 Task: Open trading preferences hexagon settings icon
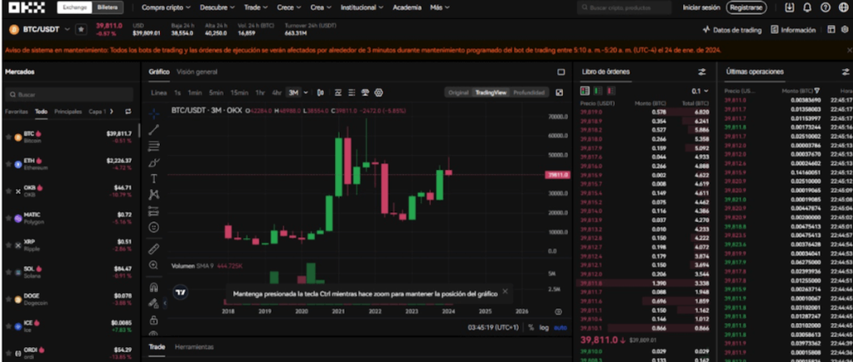845,30
